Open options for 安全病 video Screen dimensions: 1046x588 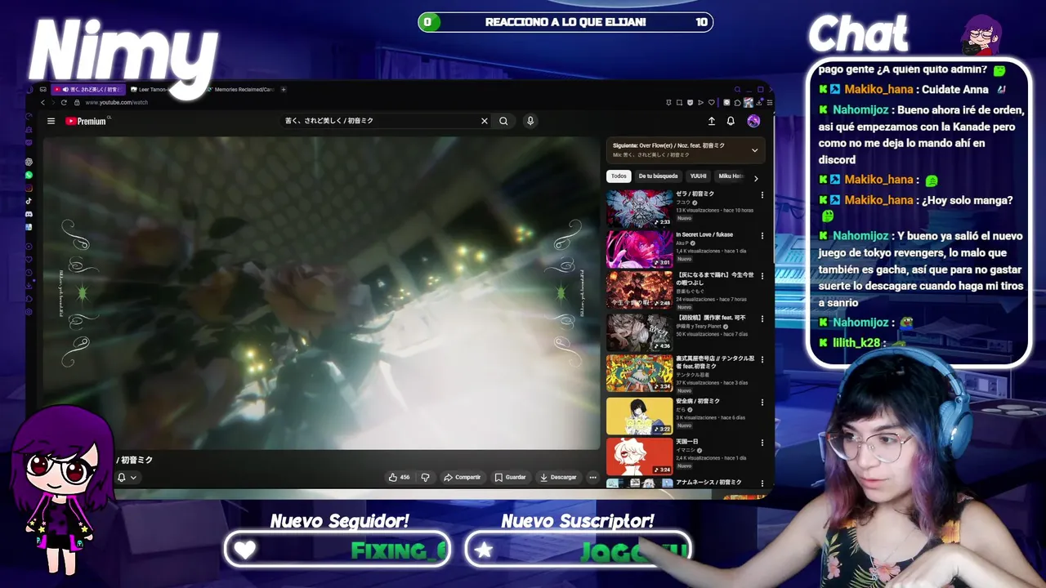click(x=762, y=402)
